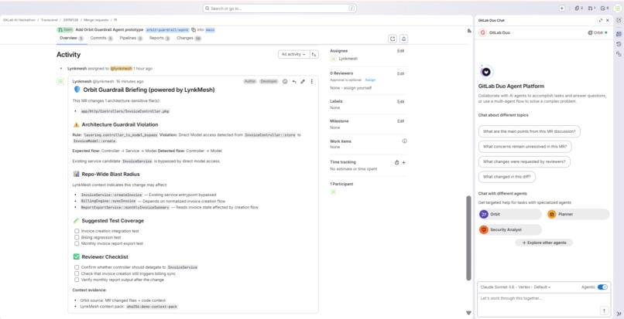The width and height of the screenshot is (624, 319).
Task: Reply to the Orbit Guardrail comment
Action: 294,81
